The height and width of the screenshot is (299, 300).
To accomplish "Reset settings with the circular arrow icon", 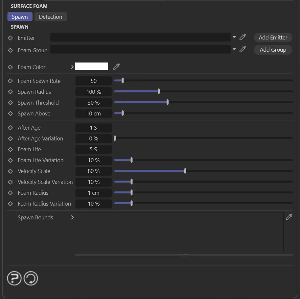I will coord(31,279).
